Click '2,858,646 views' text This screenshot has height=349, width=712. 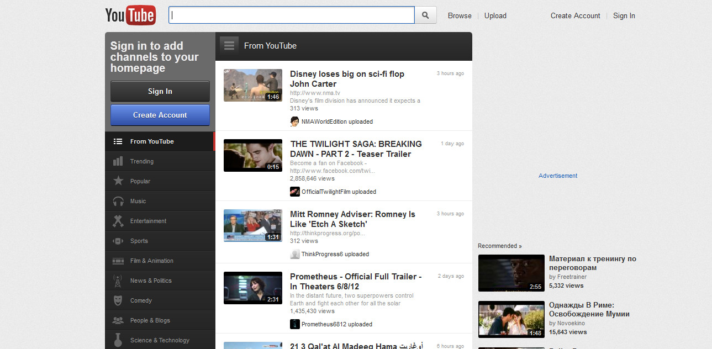[312, 178]
